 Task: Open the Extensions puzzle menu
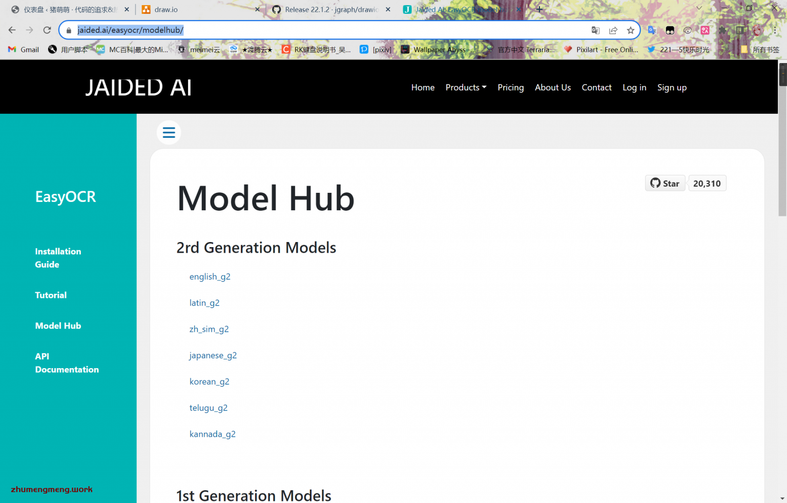[722, 30]
